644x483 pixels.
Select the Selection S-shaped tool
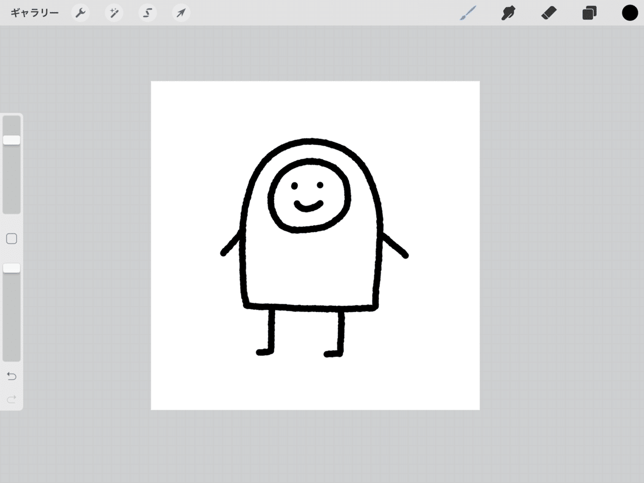(148, 13)
